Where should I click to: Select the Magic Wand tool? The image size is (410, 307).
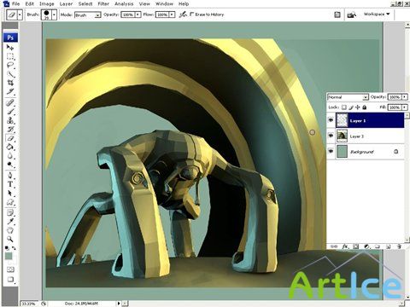pos(10,74)
